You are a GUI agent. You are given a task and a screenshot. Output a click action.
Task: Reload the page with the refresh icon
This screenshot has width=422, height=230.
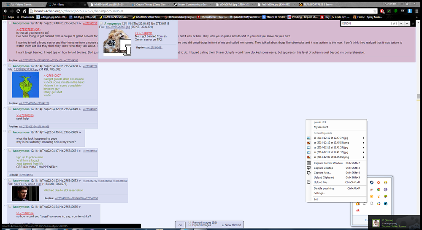[18, 11]
